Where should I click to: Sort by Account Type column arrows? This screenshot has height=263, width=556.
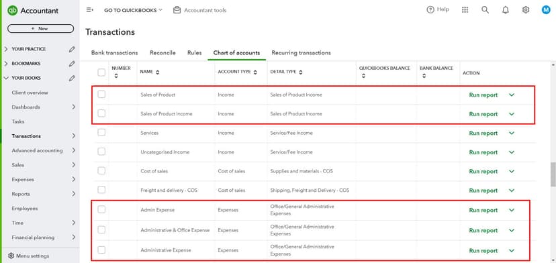[x=254, y=72]
